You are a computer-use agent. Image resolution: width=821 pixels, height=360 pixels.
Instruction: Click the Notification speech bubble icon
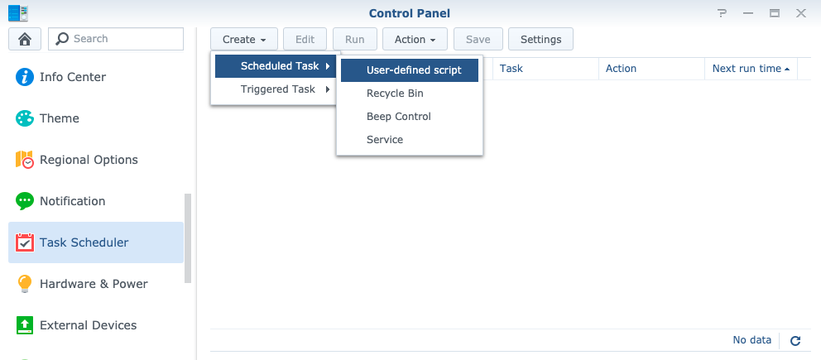pos(25,201)
